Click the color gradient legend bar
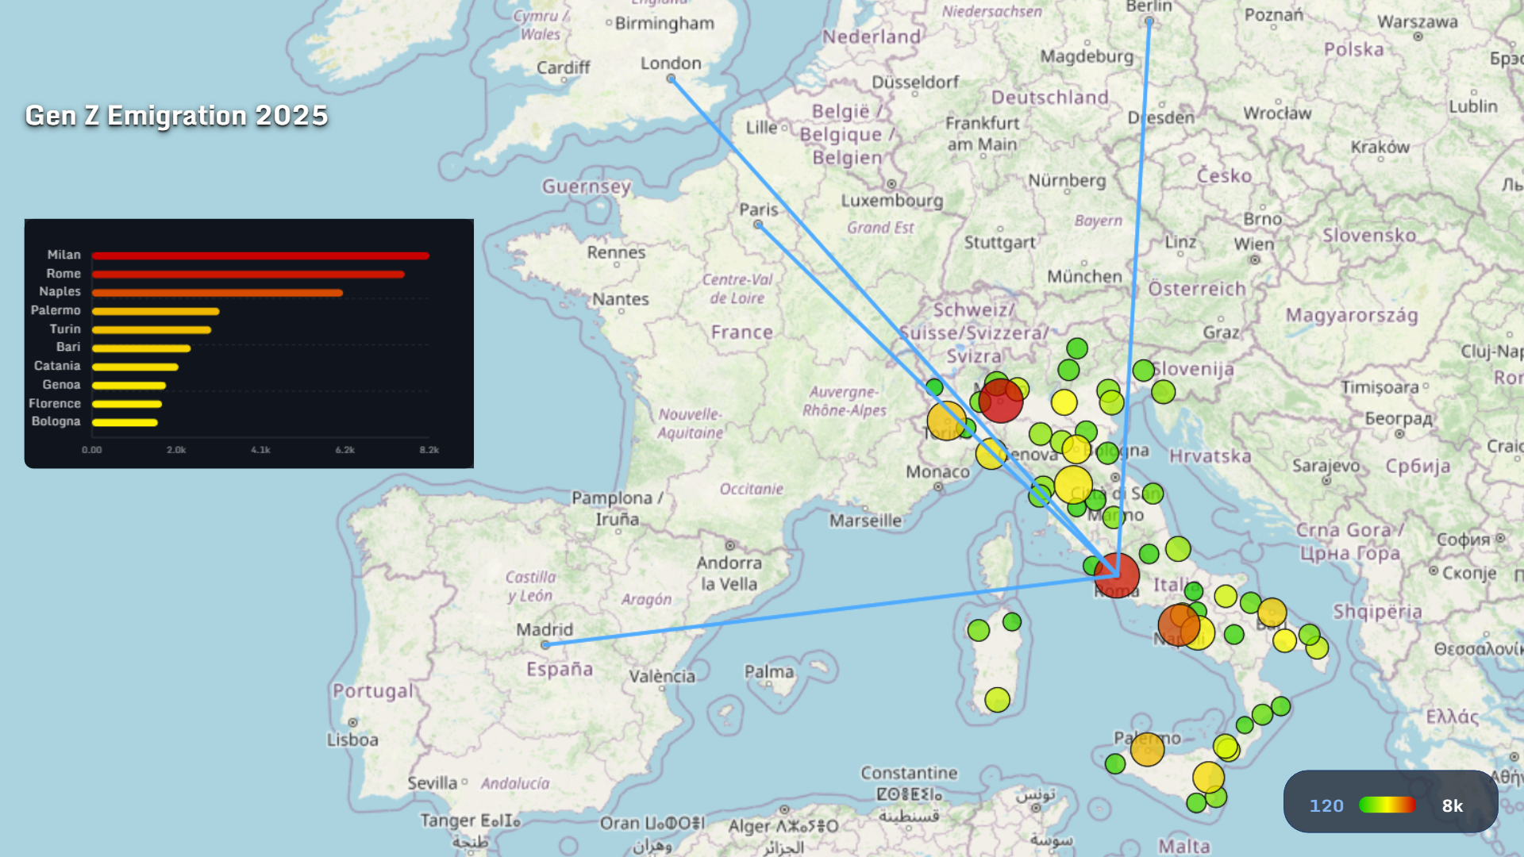 [x=1387, y=805]
